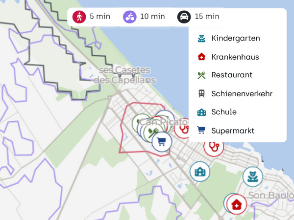Screen dimensions: 294x220
Task: Click the black car icon
Action: click(x=184, y=17)
